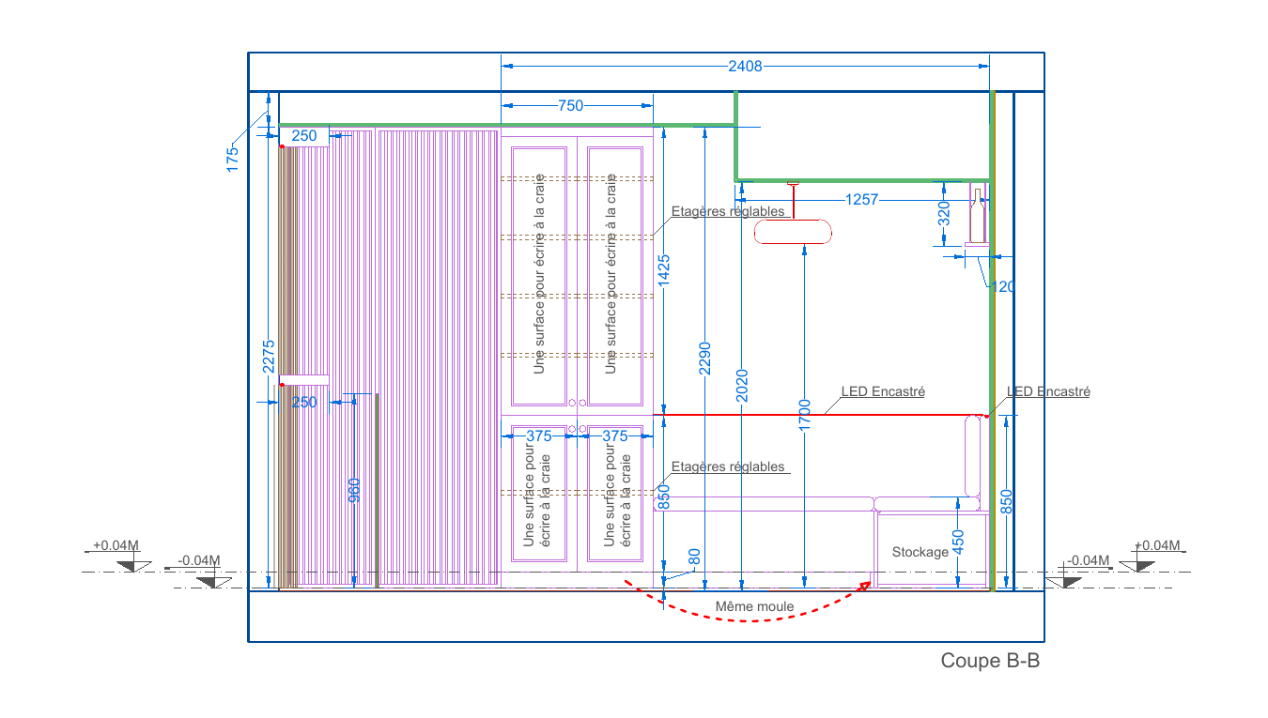Viewport: 1268px width, 718px height.
Task: Click the 960 vertical dimension
Action: coord(354,491)
